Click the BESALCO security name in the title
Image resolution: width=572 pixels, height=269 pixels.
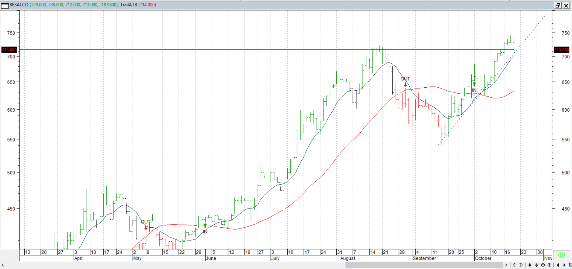[19, 5]
